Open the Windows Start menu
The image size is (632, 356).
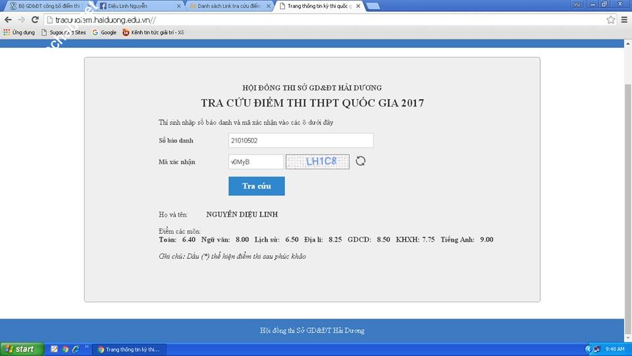click(22, 349)
